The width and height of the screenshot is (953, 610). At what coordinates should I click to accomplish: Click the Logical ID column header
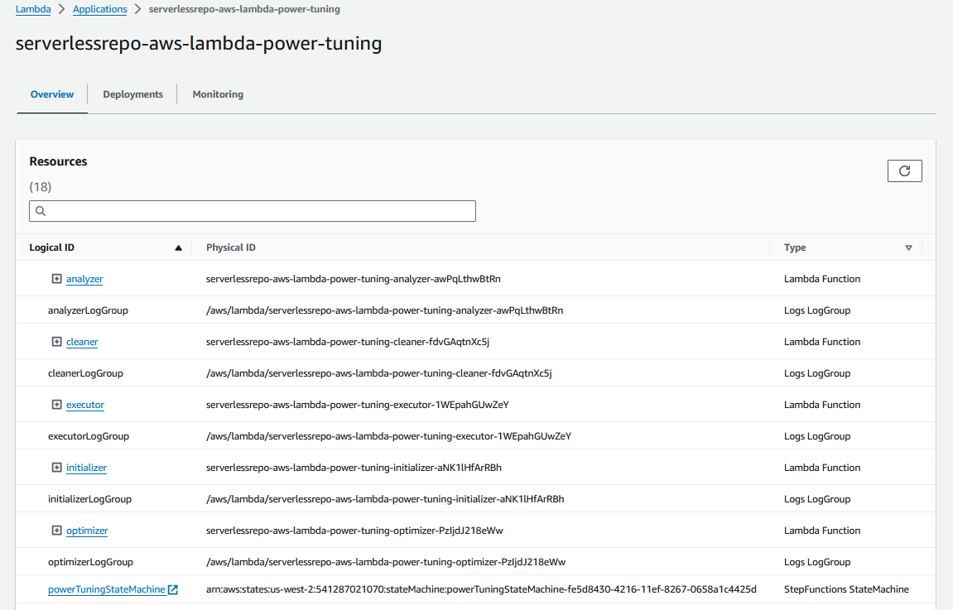tap(51, 247)
